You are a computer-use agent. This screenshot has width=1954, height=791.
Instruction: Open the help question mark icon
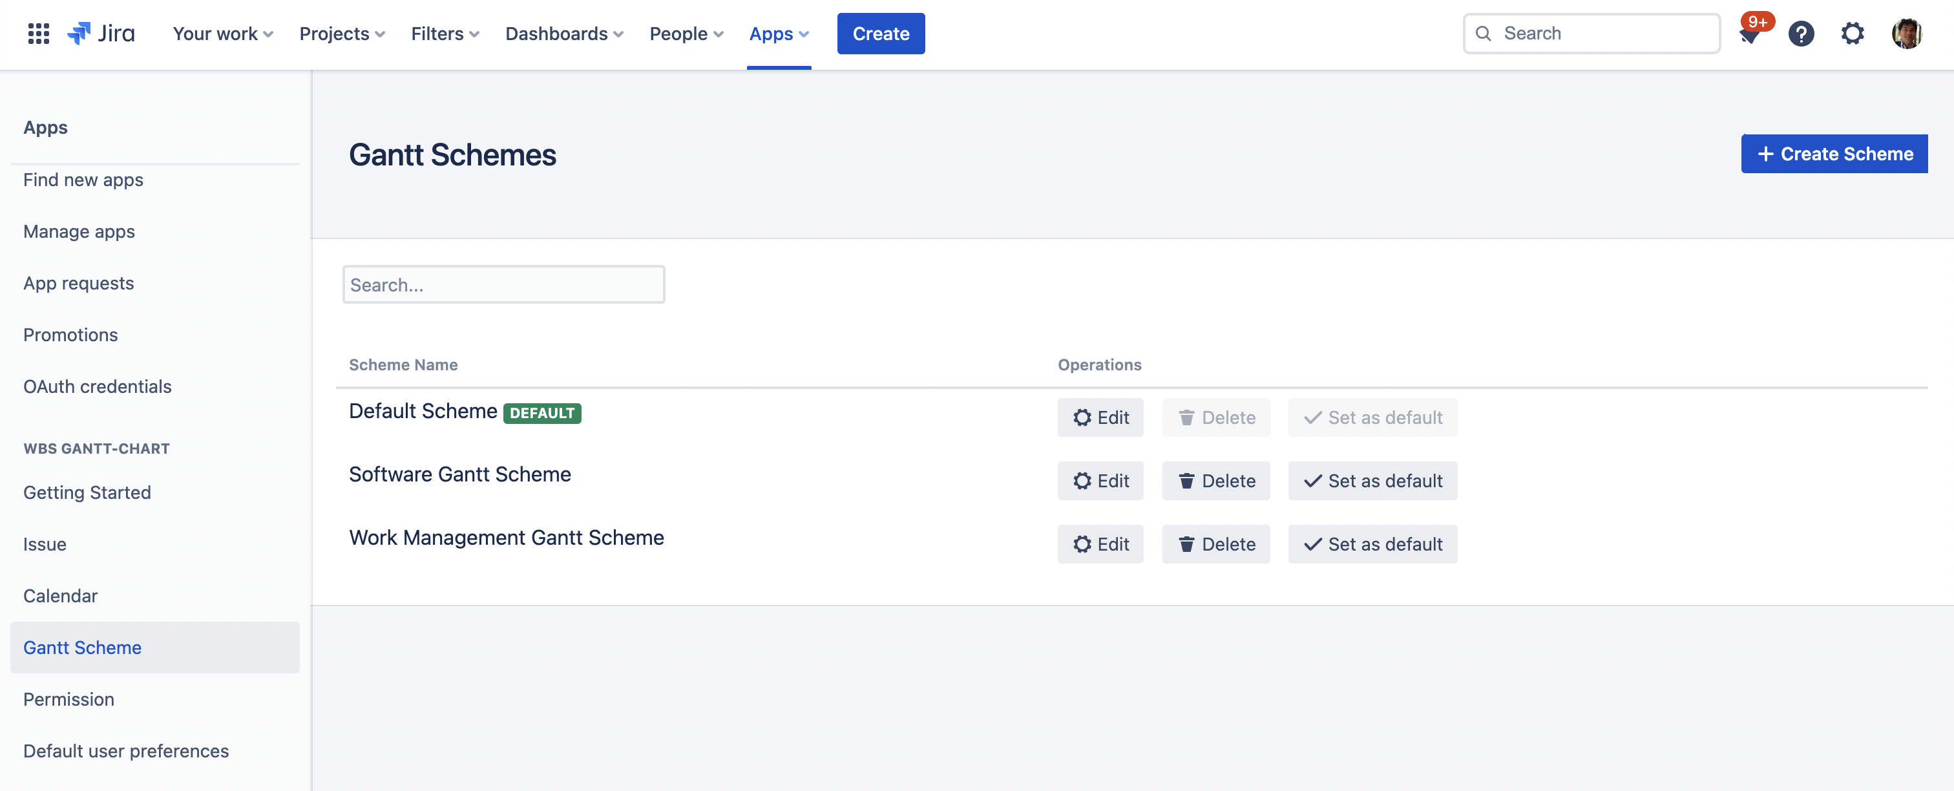pos(1801,34)
